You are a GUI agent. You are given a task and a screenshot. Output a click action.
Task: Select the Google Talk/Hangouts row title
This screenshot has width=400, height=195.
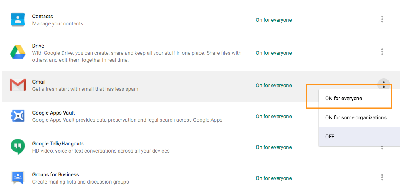click(x=58, y=143)
